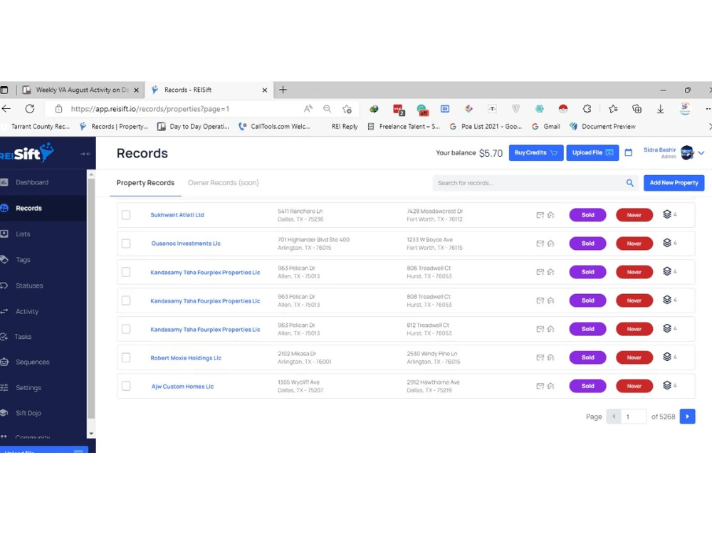Click Never badge in Ajw Custom Homes row
712x534 pixels.
(634, 386)
